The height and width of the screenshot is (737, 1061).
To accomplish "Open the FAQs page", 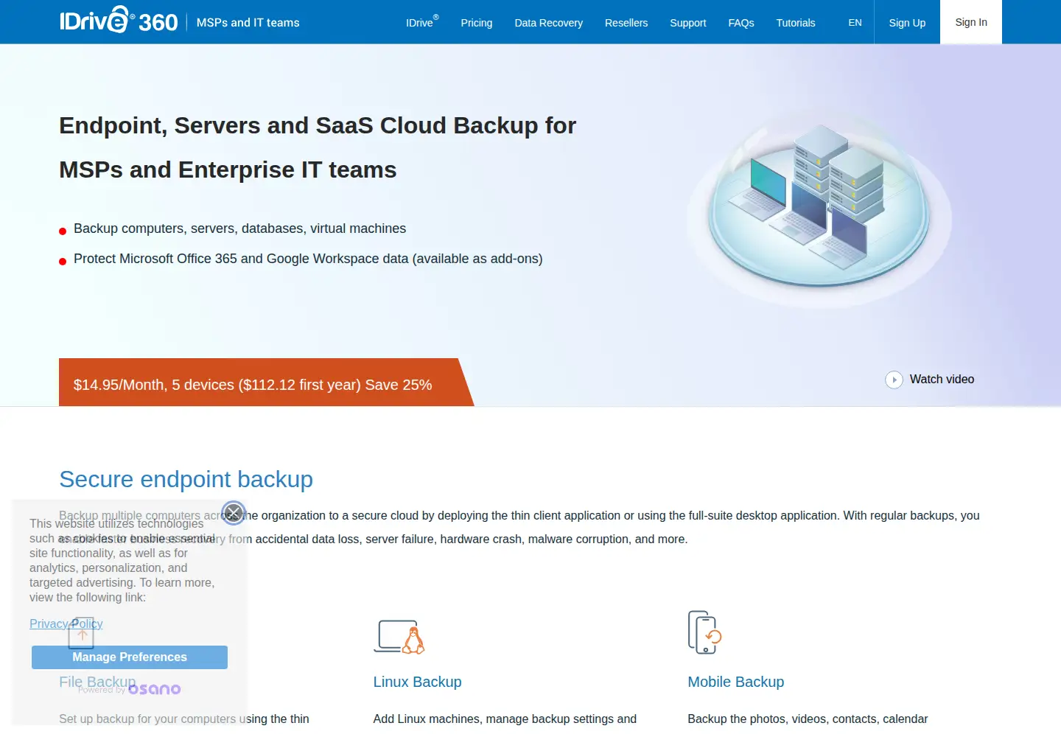I will click(x=741, y=23).
